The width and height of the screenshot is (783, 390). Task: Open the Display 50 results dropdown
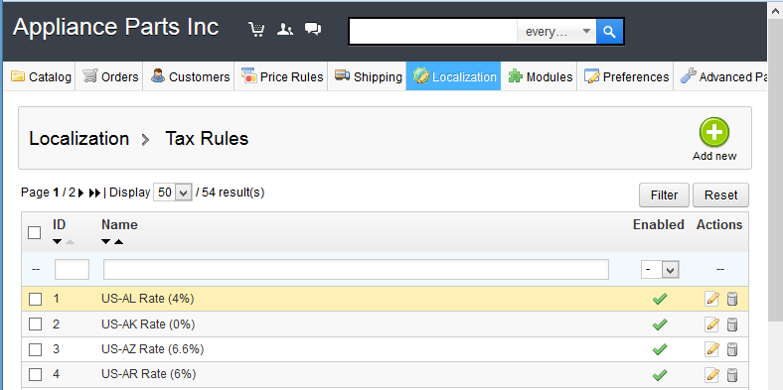[x=172, y=193]
